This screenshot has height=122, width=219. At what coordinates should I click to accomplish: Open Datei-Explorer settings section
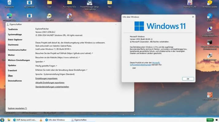pyautogui.click(x=15, y=40)
